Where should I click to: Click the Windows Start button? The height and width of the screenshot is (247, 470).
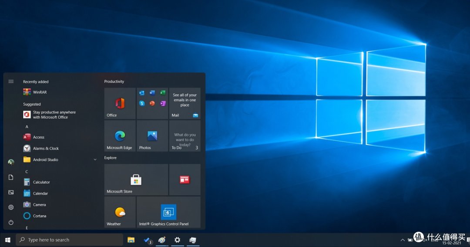pos(8,240)
